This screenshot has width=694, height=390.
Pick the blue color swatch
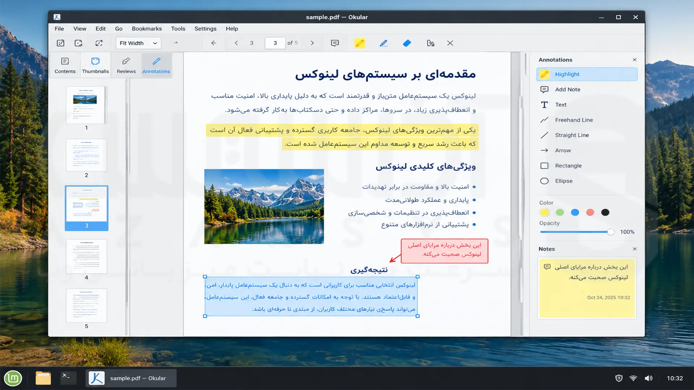[575, 212]
